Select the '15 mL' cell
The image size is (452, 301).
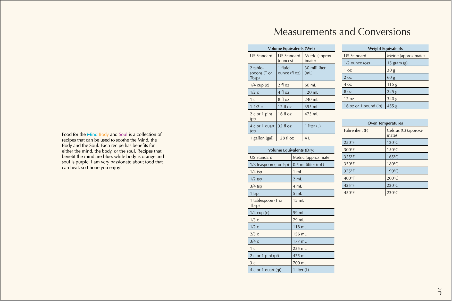coord(313,203)
